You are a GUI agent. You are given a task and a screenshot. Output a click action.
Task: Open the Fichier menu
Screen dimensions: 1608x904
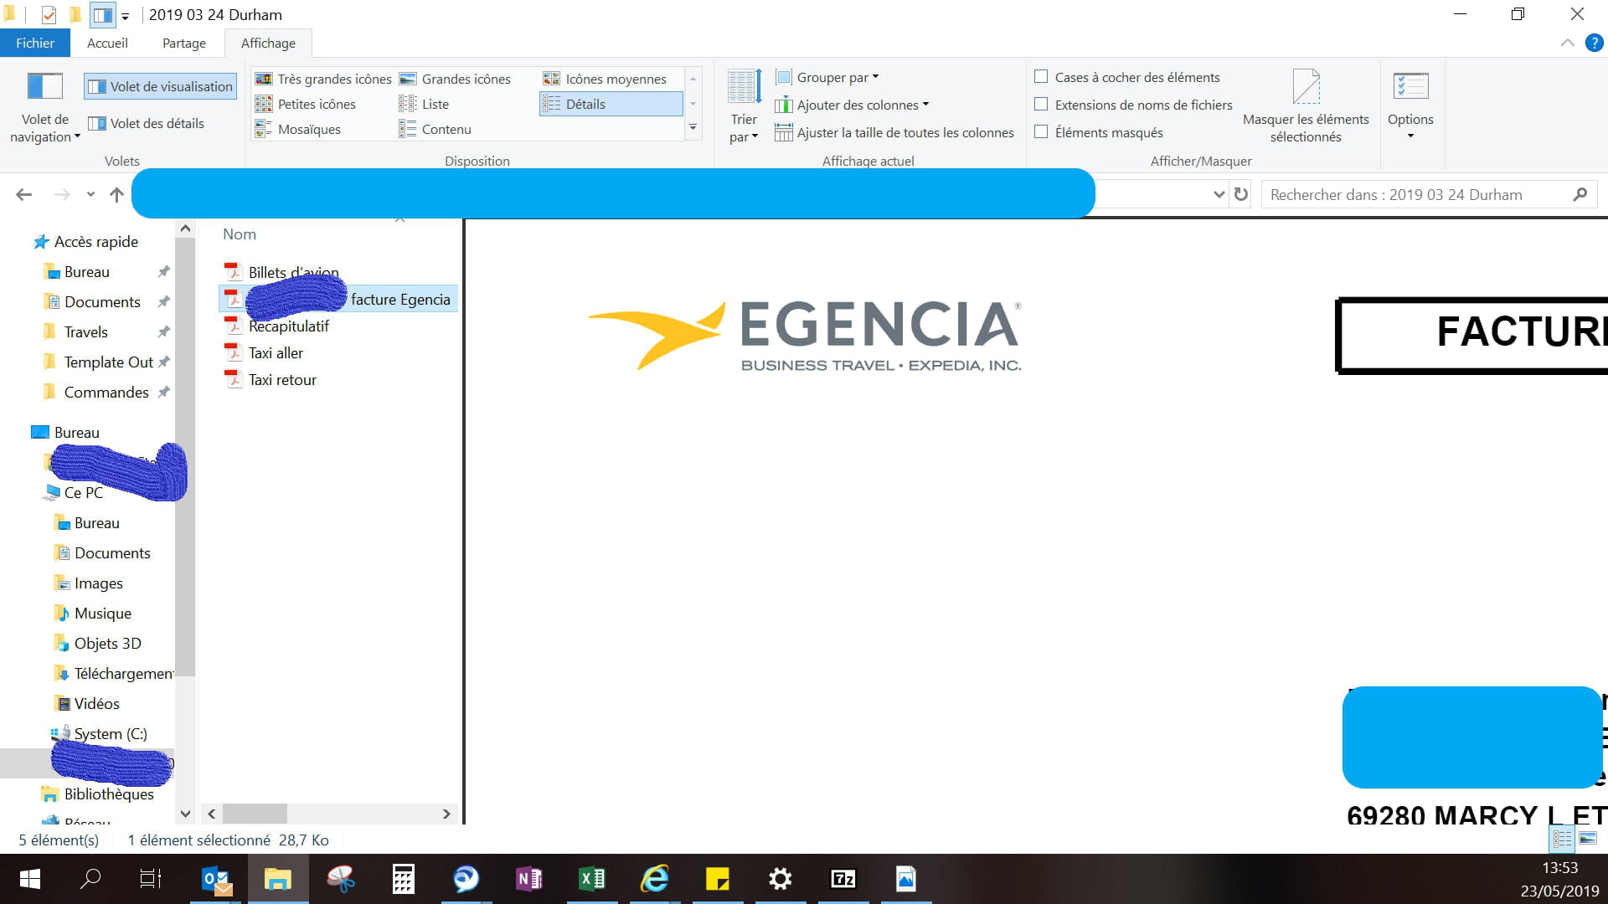(34, 43)
